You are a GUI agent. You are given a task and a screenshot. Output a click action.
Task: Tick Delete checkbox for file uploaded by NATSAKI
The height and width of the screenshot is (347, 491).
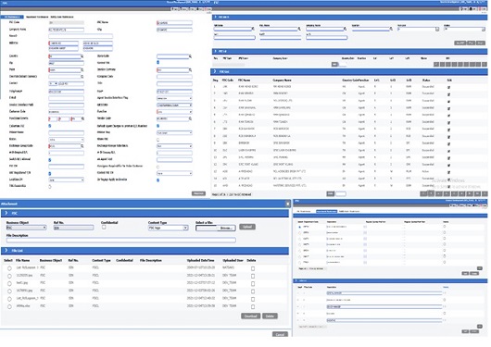[253, 268]
